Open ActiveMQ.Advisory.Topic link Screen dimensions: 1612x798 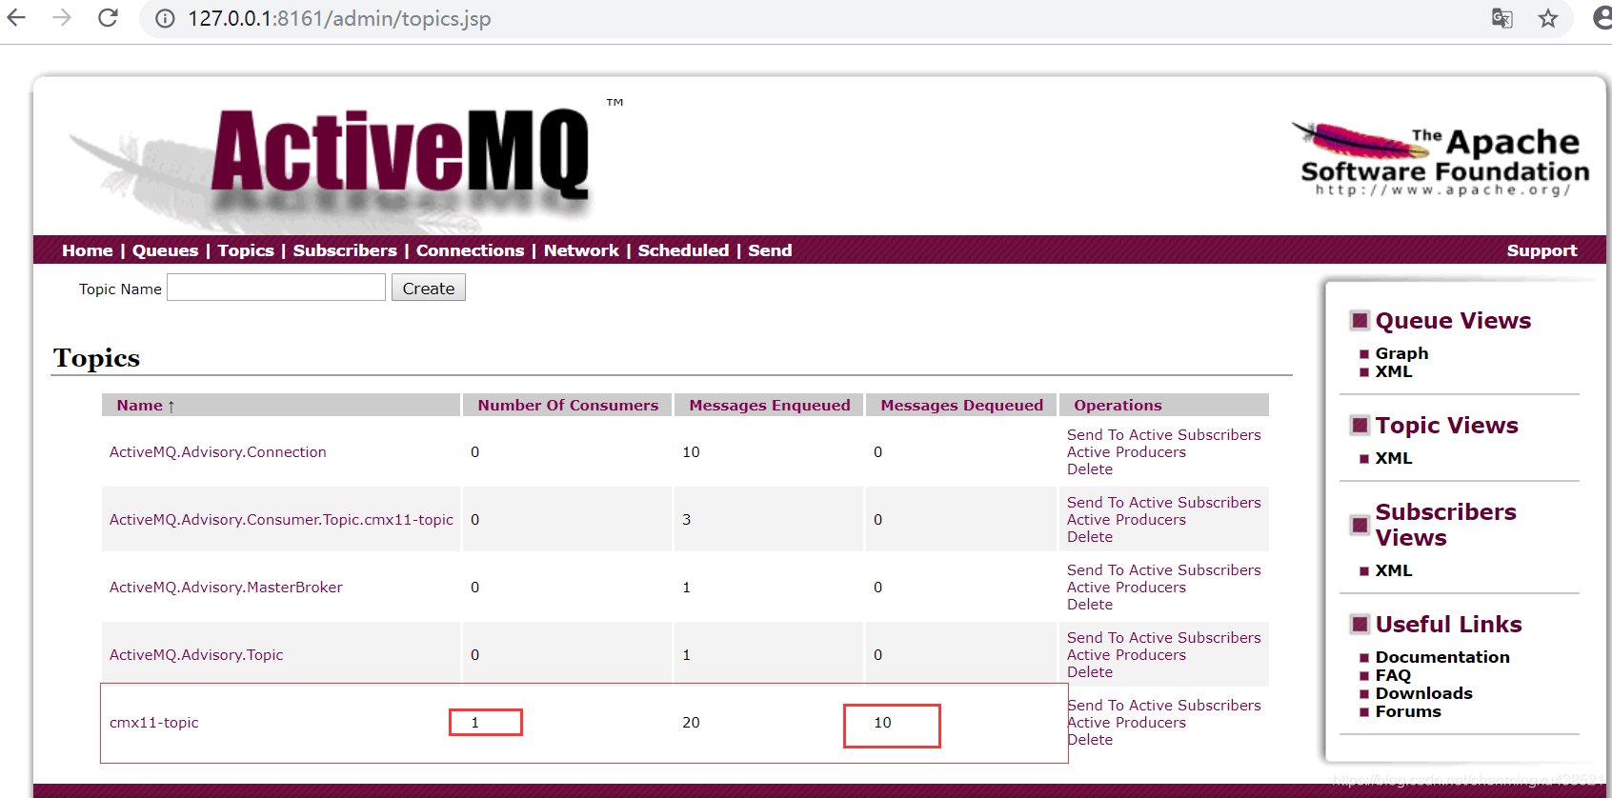pos(196,655)
